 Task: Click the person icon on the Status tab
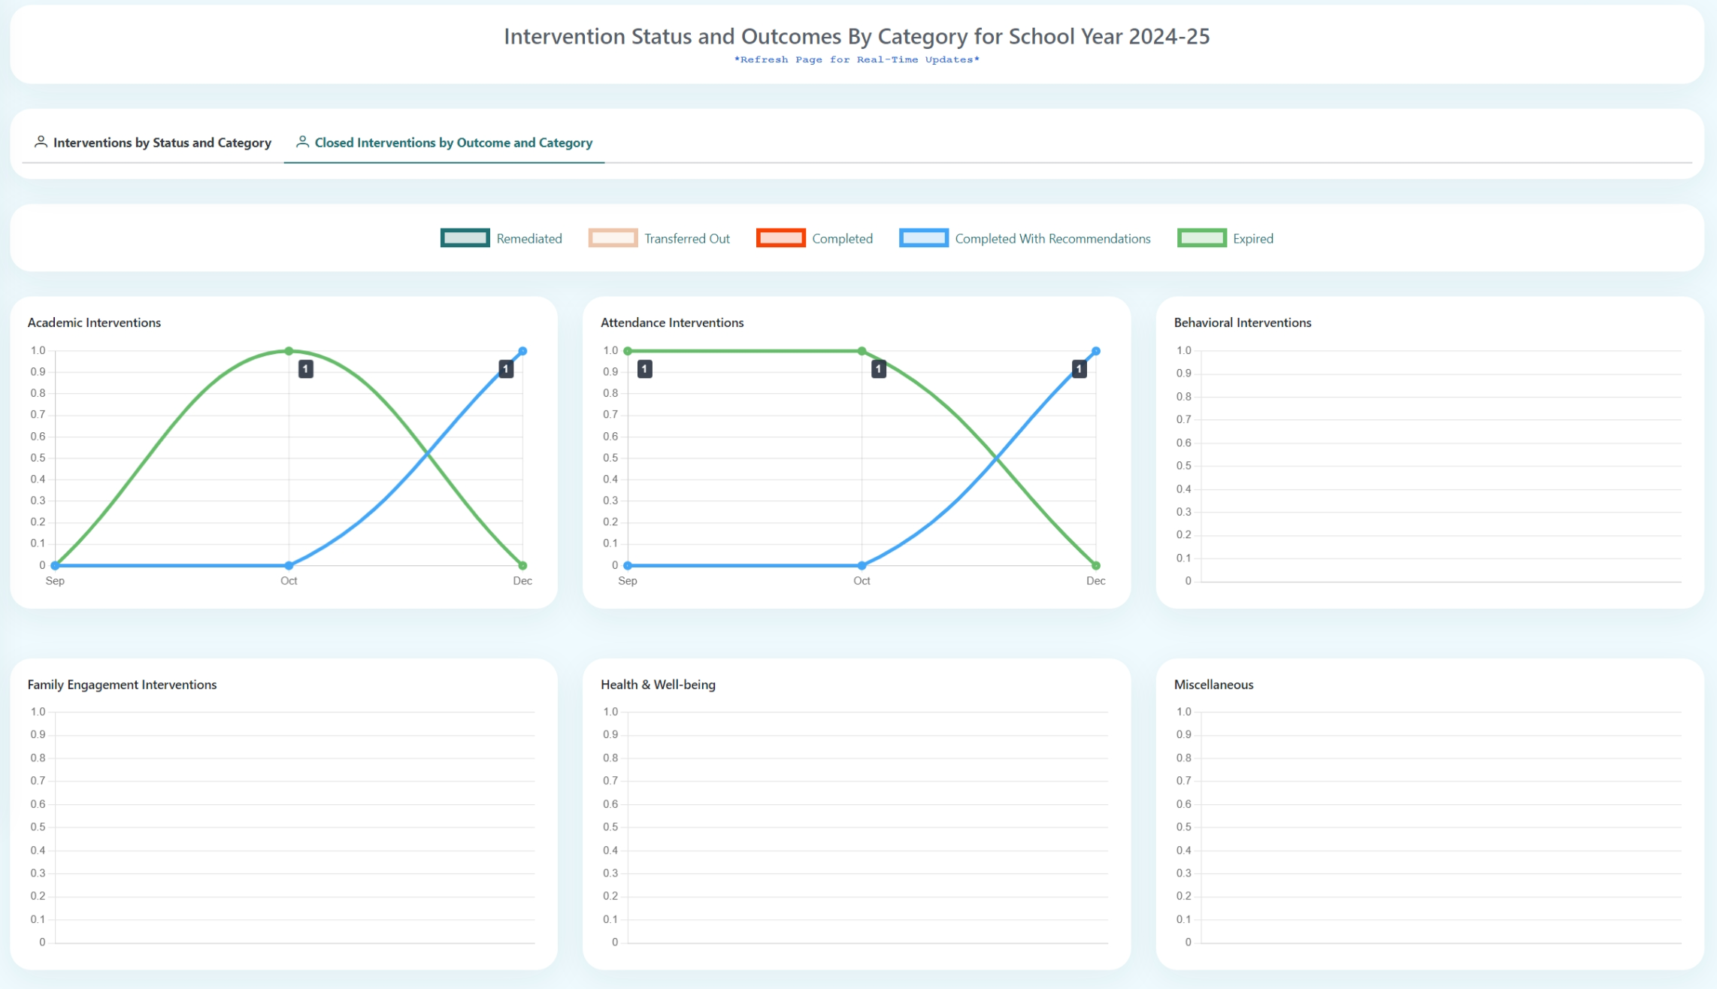click(x=41, y=141)
